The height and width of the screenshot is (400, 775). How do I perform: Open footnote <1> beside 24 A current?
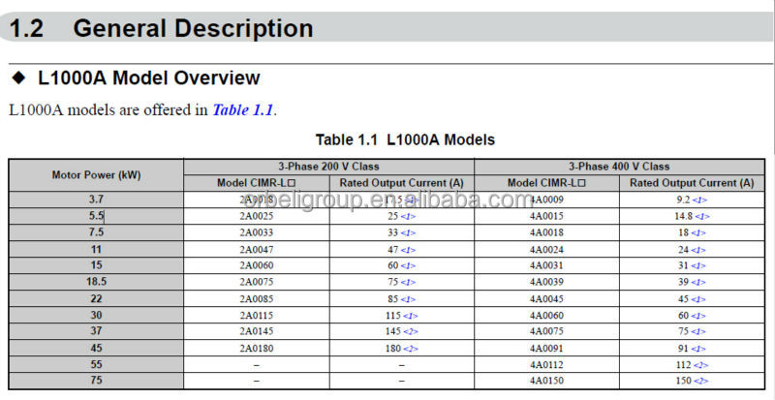697,250
